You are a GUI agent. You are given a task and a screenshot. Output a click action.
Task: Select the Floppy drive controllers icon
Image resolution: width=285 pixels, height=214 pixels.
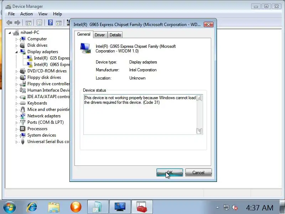point(23,84)
